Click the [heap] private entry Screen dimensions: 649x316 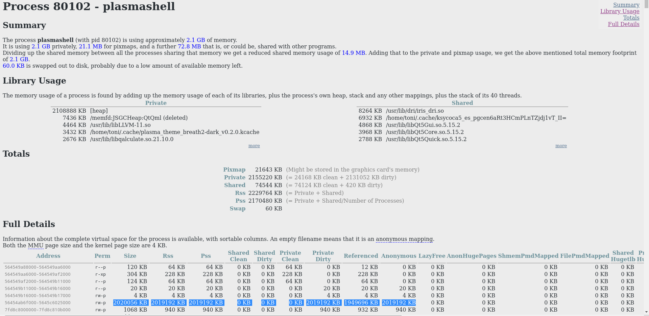(99, 111)
